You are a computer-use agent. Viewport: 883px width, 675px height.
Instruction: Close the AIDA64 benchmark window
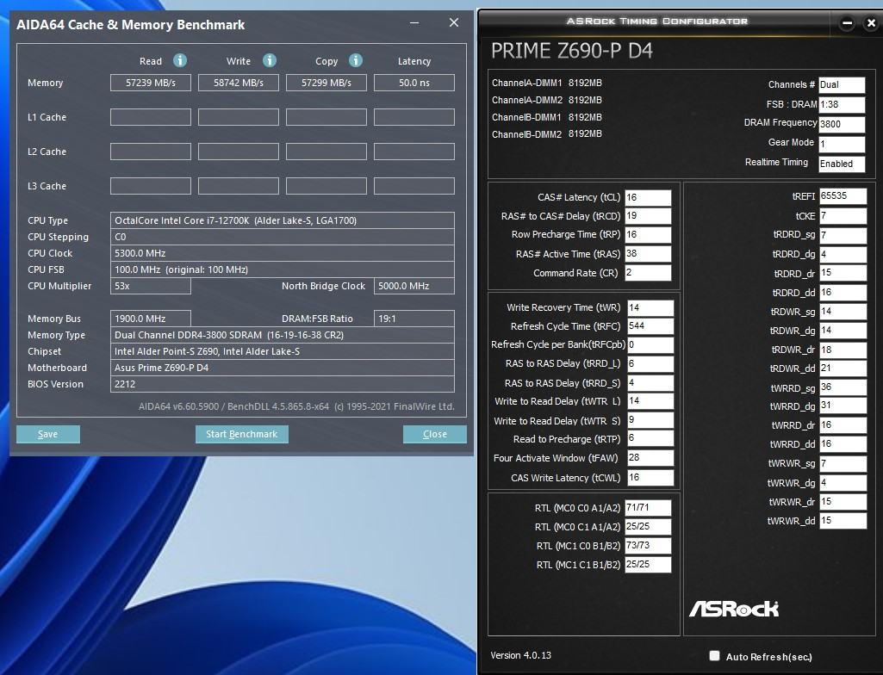(x=454, y=22)
